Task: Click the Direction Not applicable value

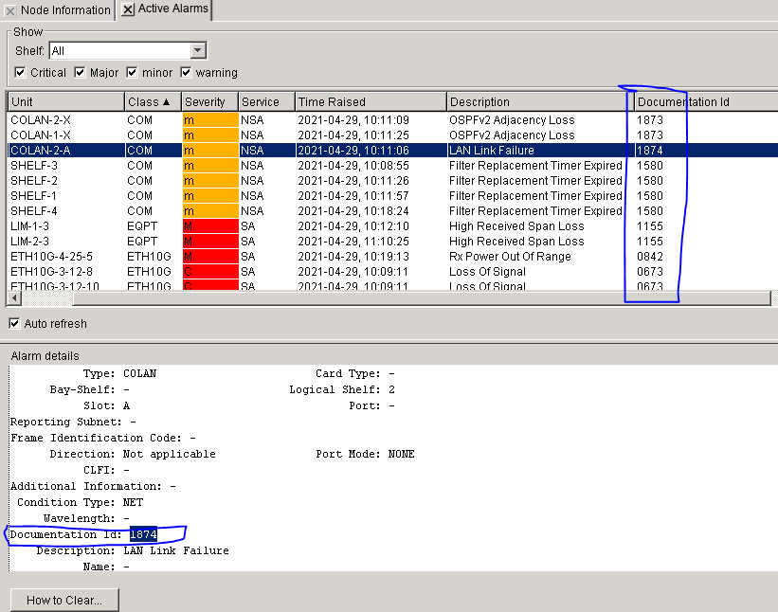Action: (170, 454)
